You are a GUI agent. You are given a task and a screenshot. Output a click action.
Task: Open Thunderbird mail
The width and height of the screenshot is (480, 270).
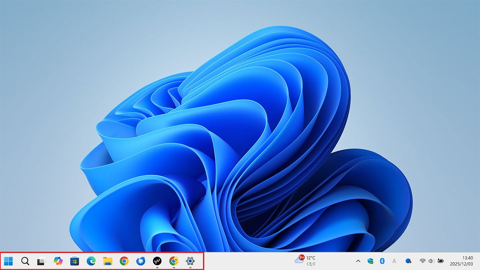140,261
